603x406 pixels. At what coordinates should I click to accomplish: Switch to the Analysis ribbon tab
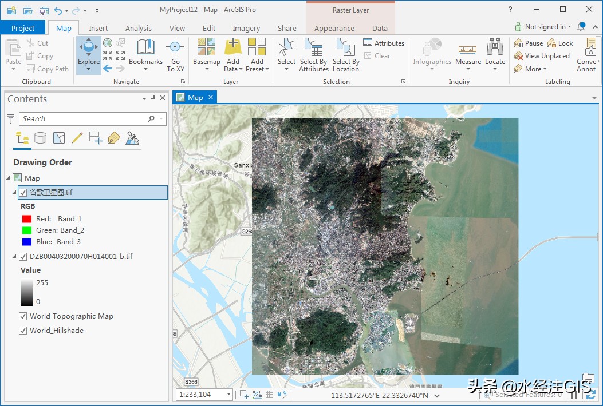(x=139, y=28)
